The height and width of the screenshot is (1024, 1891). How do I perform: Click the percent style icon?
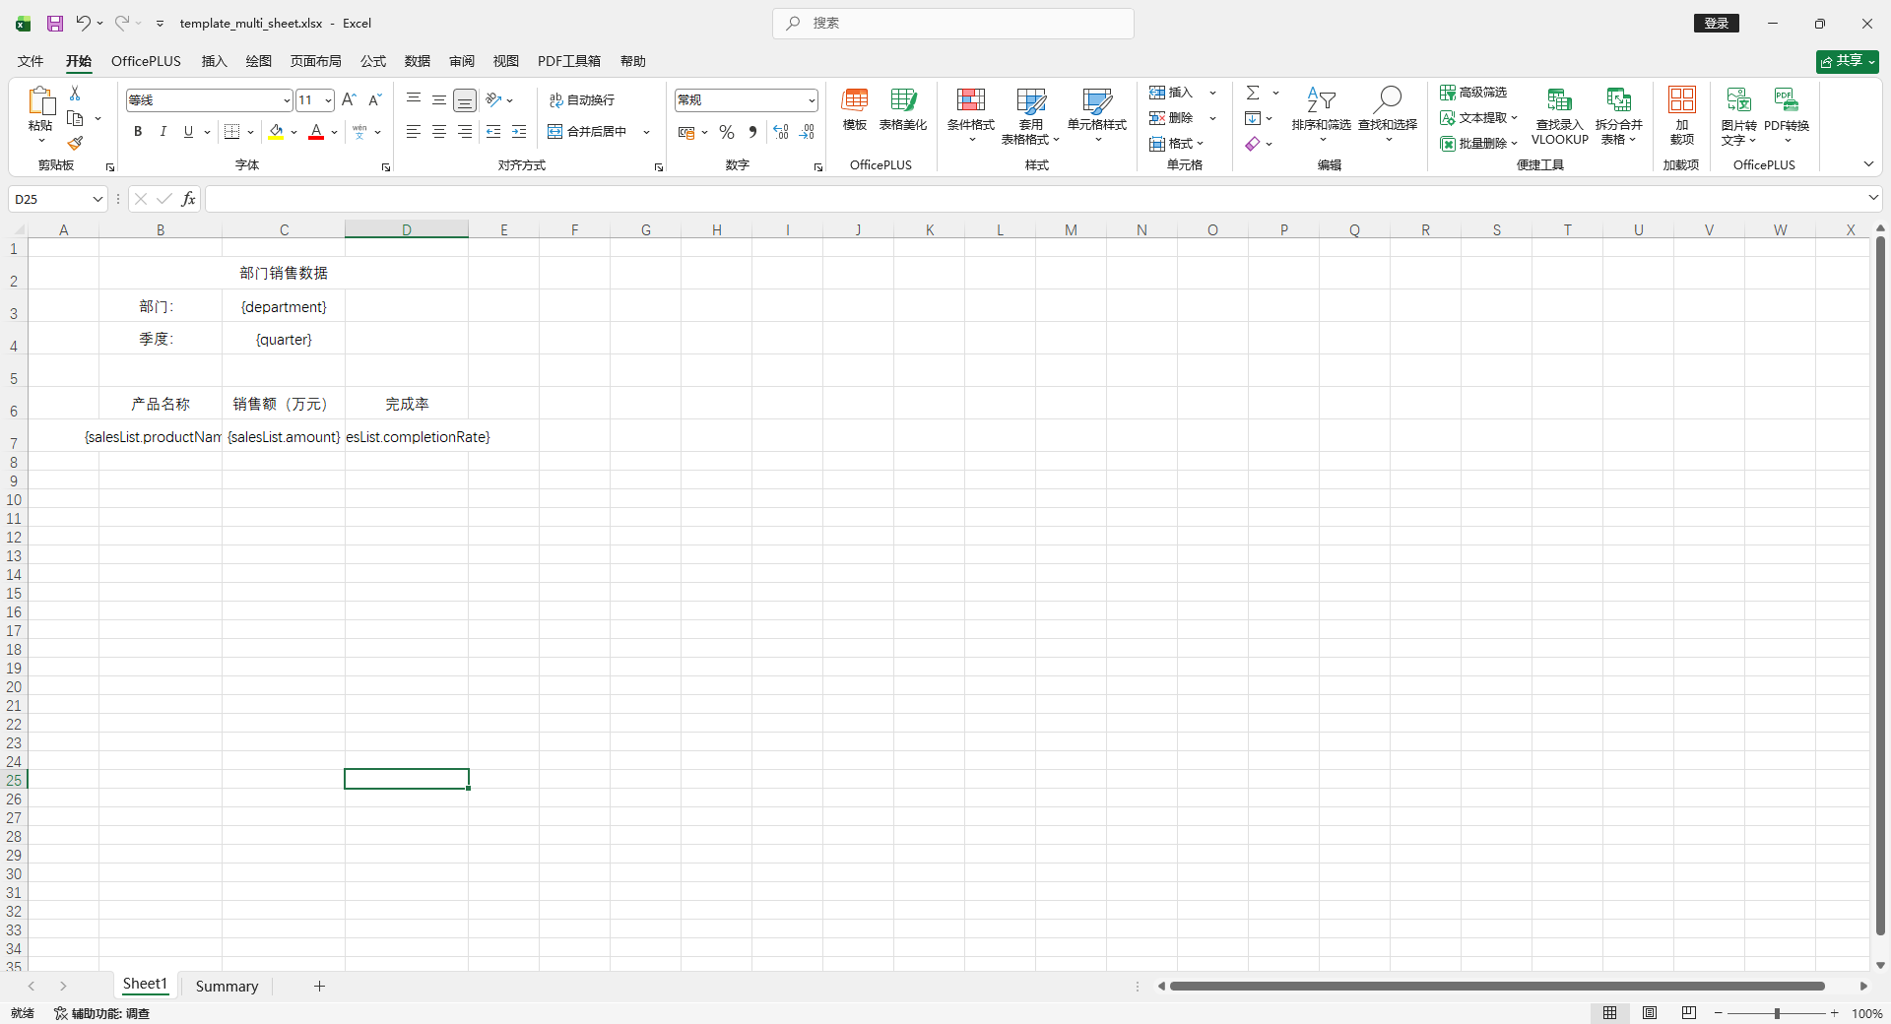click(727, 132)
